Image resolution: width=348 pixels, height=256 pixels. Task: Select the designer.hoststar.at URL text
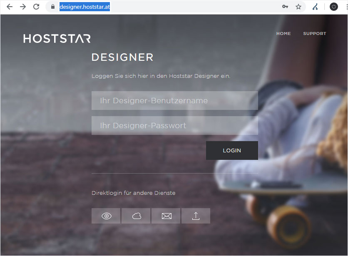point(85,7)
